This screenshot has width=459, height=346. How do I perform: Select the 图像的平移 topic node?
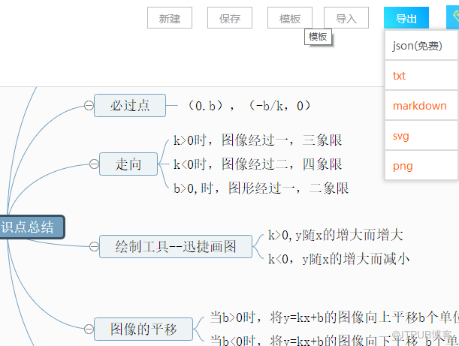143,329
